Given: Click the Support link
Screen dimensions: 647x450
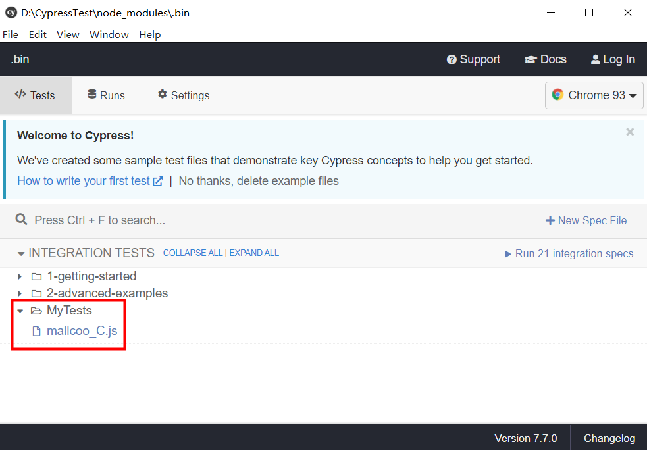Looking at the screenshot, I should [473, 59].
